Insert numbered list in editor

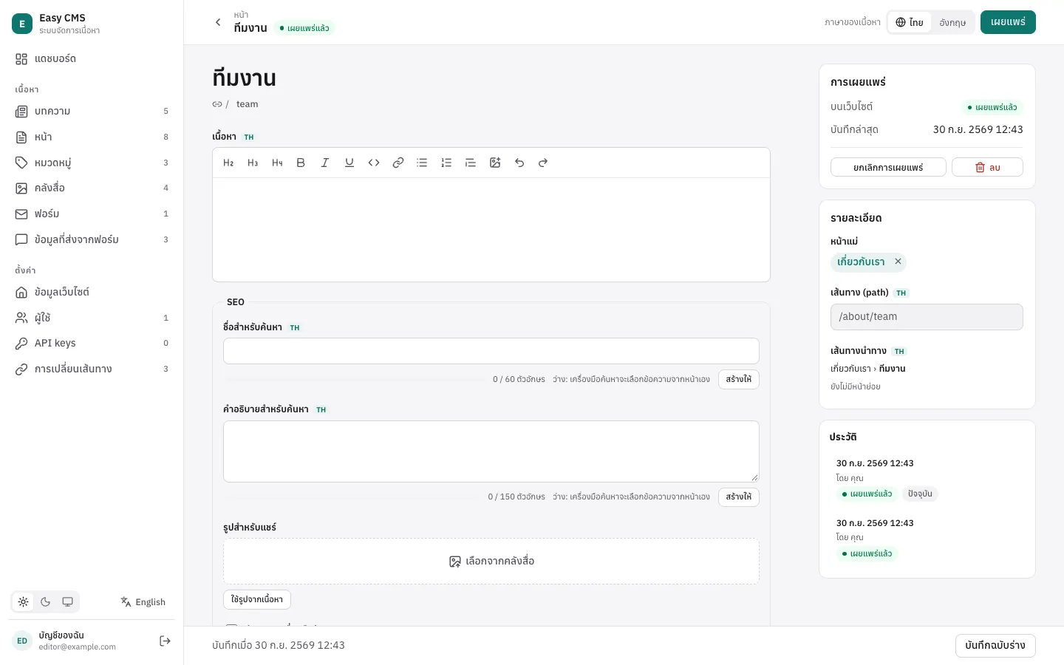pos(446,163)
